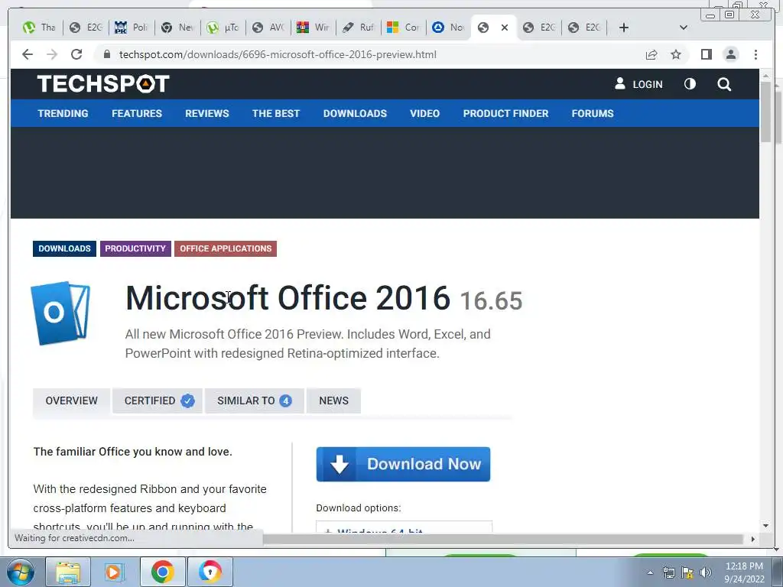Open the Windows Start button
The width and height of the screenshot is (783, 587).
[x=20, y=572]
